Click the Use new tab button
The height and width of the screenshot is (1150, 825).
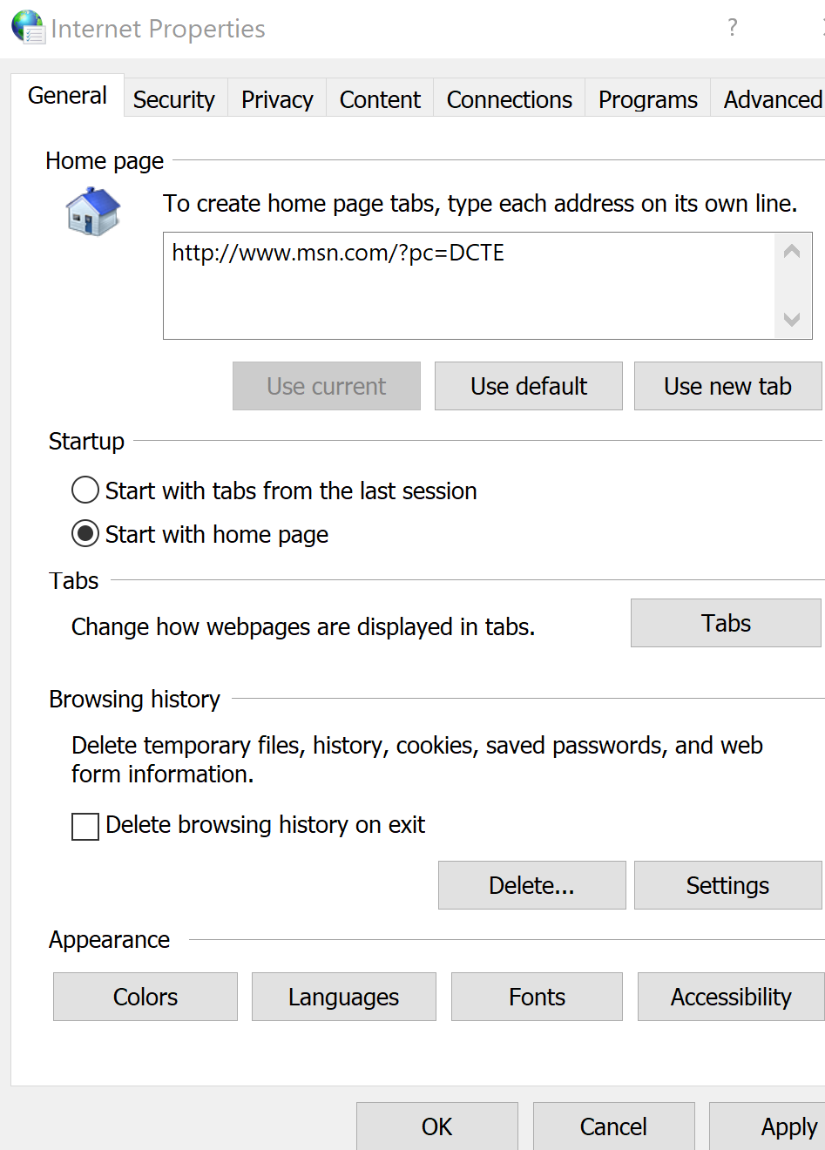coord(727,386)
